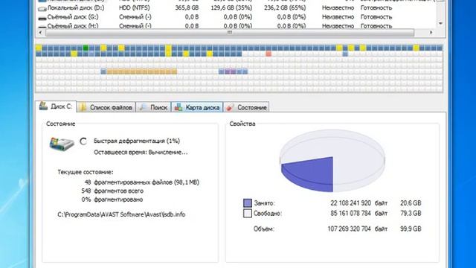This screenshot has width=476, height=268.
Task: Click the Съёмный диск (G:) drive icon
Action: coord(42,18)
